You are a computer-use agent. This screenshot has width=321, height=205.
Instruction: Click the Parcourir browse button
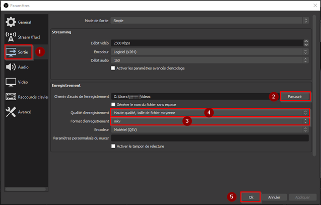coord(295,96)
